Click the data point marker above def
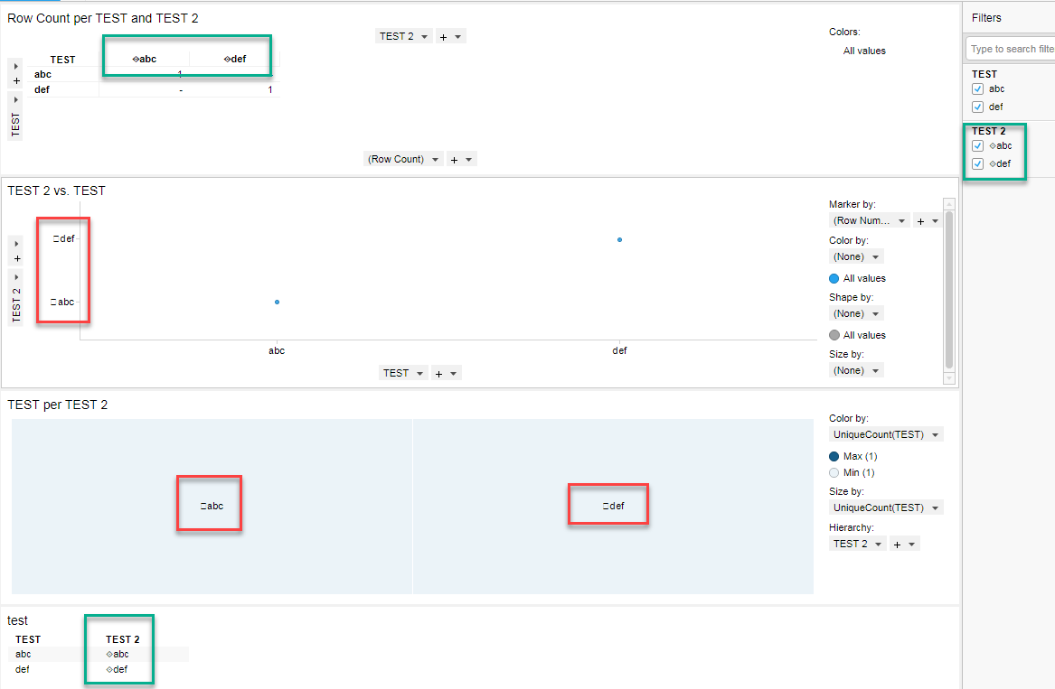1055x689 pixels. [619, 240]
